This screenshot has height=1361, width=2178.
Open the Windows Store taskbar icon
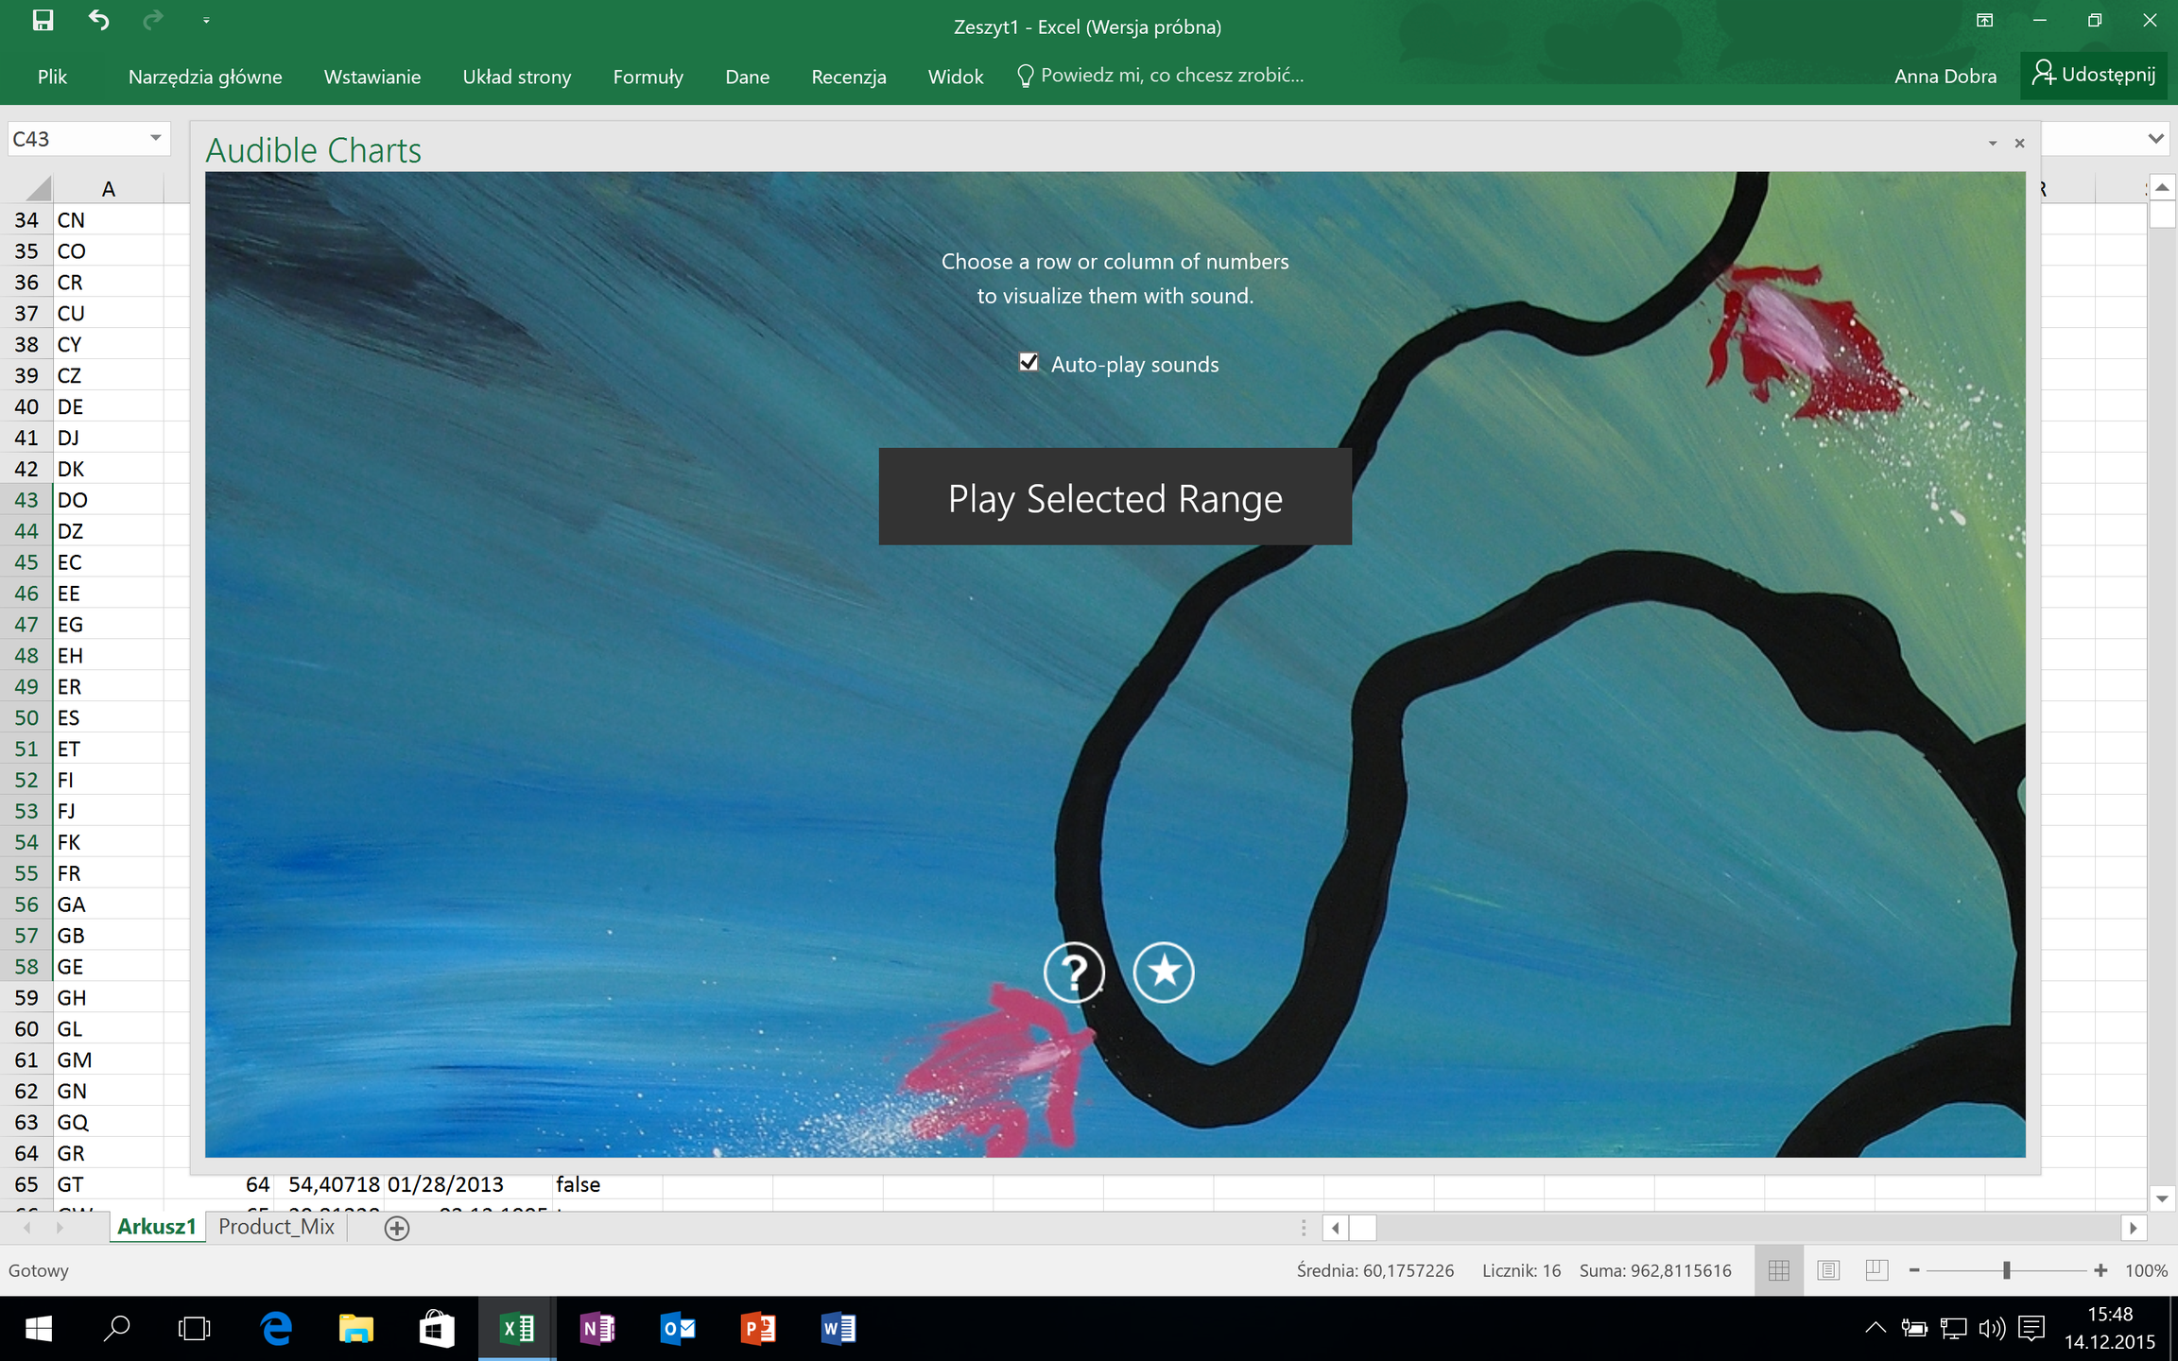(437, 1329)
